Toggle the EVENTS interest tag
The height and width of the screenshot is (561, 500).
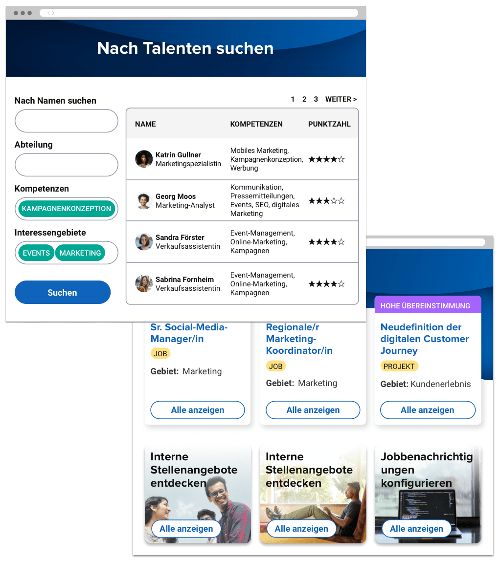36,253
